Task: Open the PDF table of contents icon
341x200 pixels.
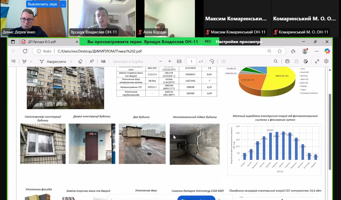Action: click(x=13, y=61)
